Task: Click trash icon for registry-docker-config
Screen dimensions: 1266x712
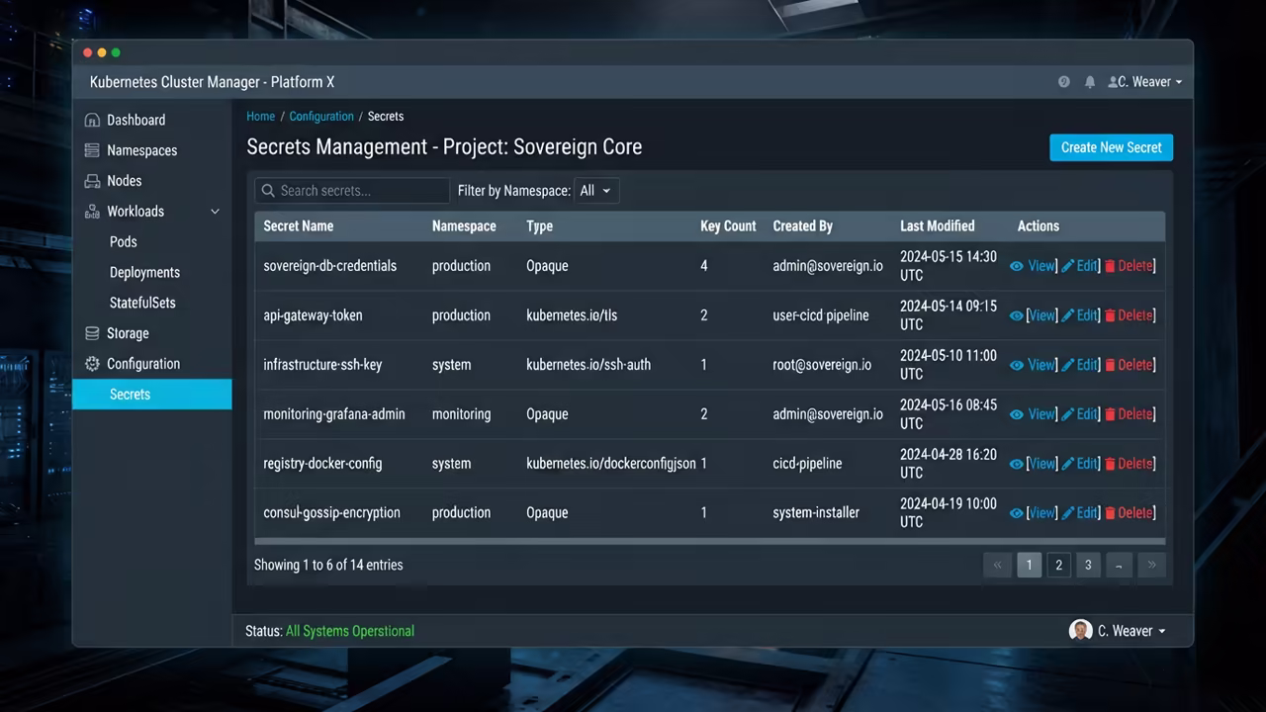Action: click(x=1110, y=464)
